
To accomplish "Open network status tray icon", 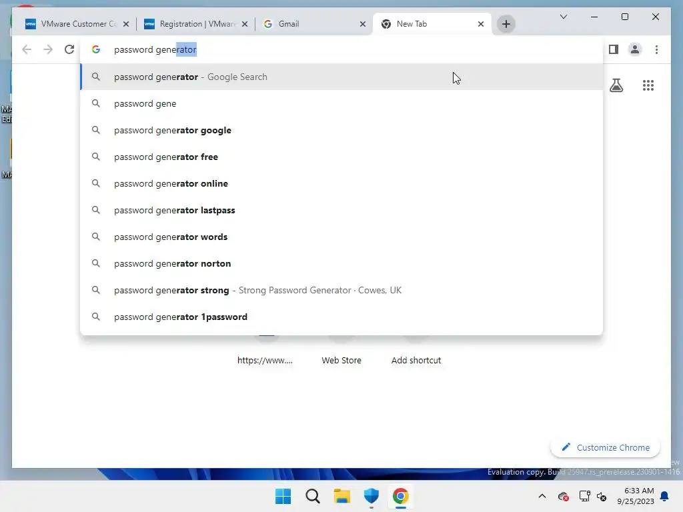I will coord(584,496).
